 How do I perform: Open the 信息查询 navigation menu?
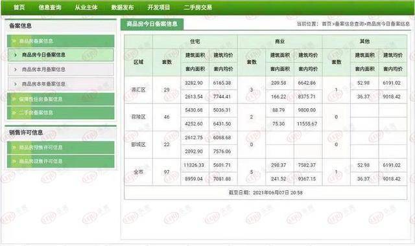(x=50, y=7)
